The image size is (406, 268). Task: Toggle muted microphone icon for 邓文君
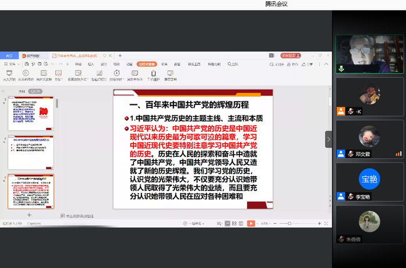(x=351, y=154)
